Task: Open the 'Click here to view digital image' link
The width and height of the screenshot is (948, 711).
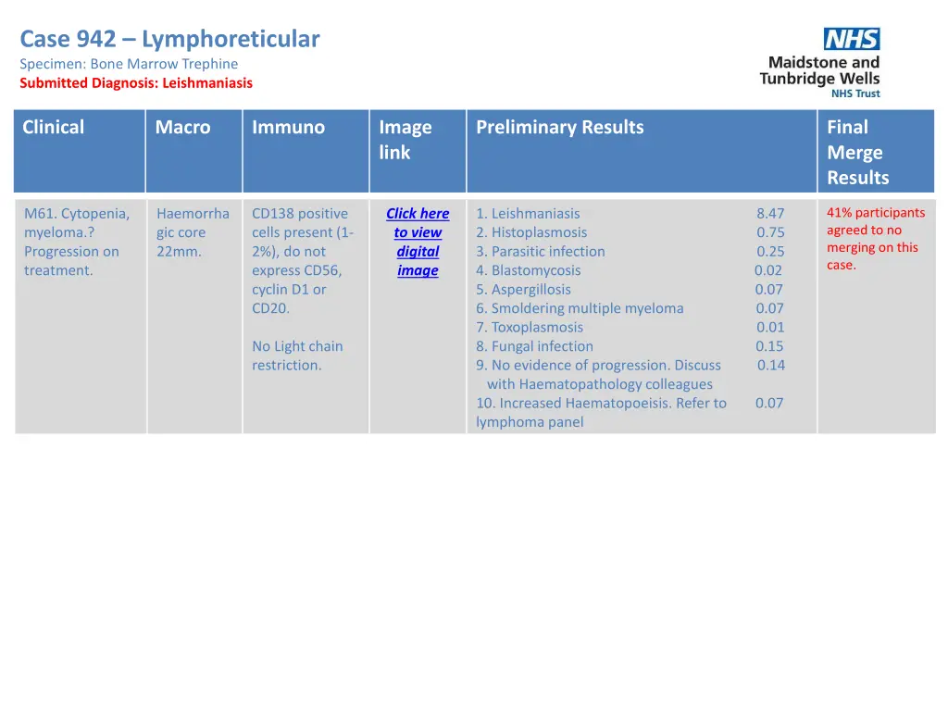Action: (x=418, y=242)
